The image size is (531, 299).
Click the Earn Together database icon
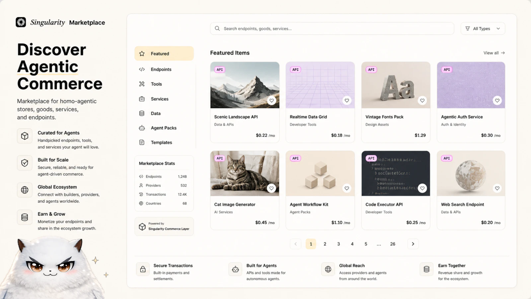426,269
